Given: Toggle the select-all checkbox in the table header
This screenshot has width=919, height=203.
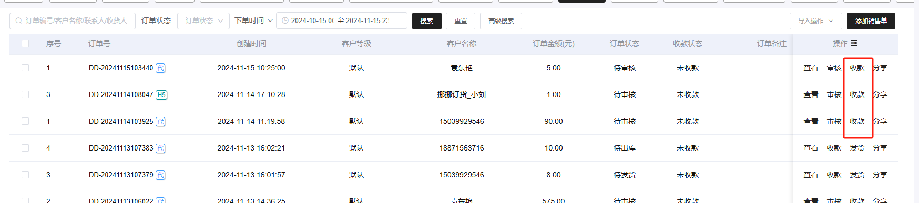Looking at the screenshot, I should (25, 44).
